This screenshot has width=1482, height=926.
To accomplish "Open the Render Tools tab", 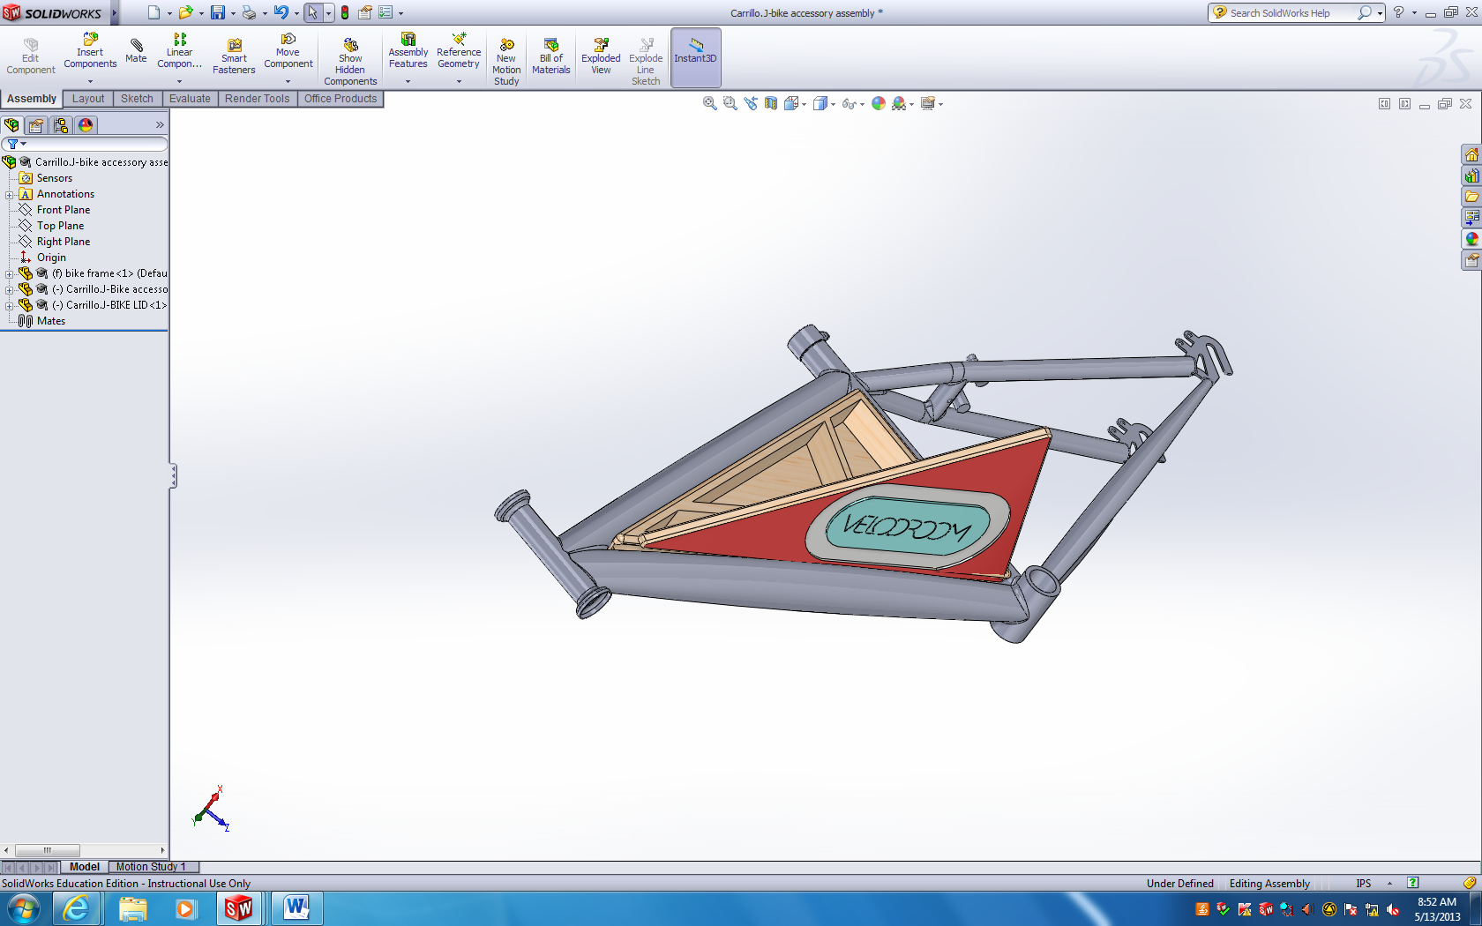I will click(257, 99).
